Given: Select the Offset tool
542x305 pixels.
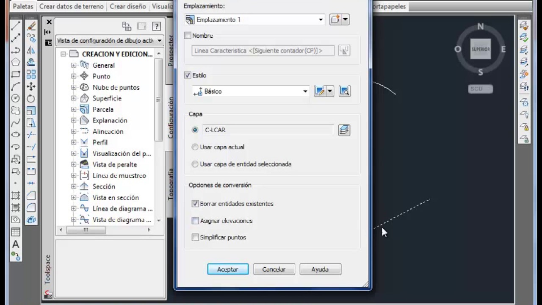Looking at the screenshot, I should point(31,62).
